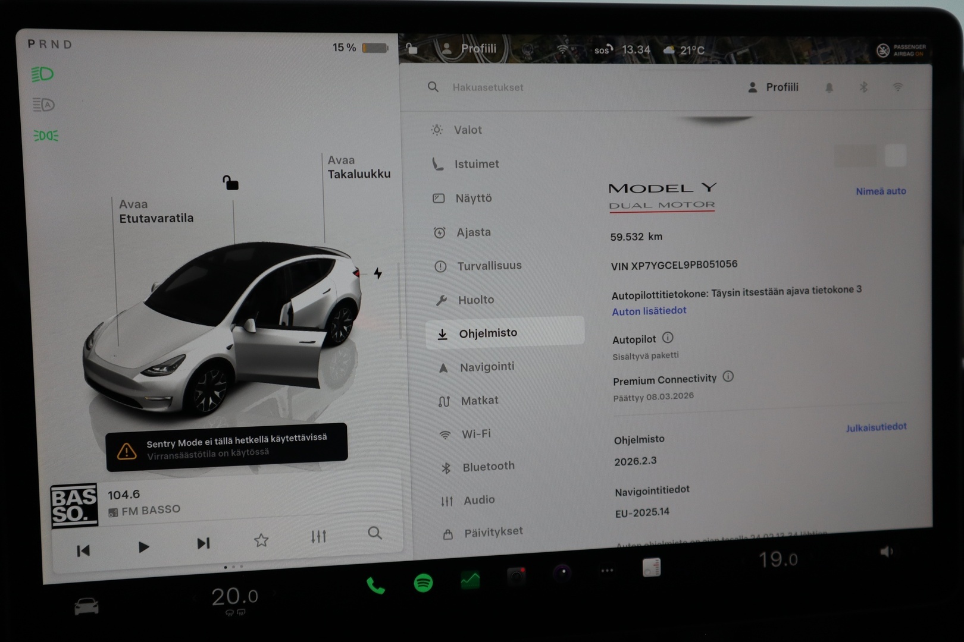Open the Valot settings section
The height and width of the screenshot is (642, 964).
[x=467, y=130]
